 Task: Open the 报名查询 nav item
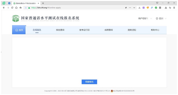point(60,30)
